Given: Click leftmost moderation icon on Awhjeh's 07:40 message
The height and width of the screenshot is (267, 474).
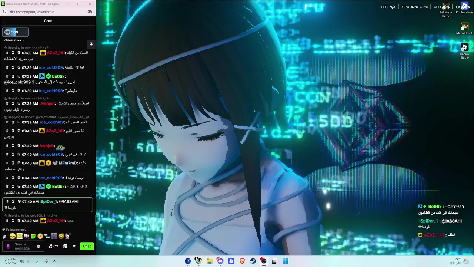Looking at the screenshot, I should [7, 146].
